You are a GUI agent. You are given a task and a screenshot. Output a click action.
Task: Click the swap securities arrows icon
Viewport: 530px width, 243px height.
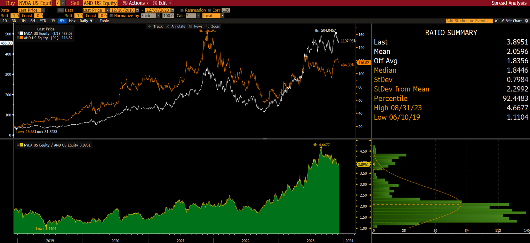coord(60,10)
